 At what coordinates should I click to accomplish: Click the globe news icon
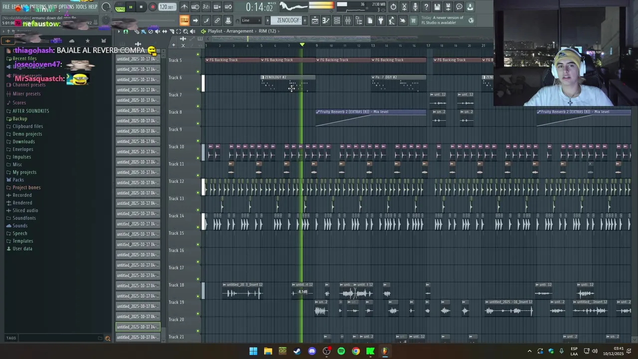point(471,20)
